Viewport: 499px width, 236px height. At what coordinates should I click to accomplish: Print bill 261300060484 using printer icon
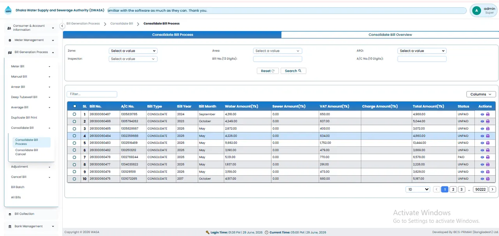pos(488,136)
